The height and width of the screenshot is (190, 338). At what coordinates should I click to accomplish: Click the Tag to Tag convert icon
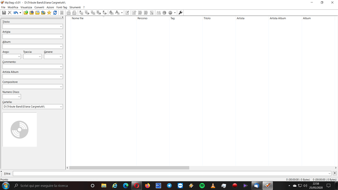pos(104,13)
